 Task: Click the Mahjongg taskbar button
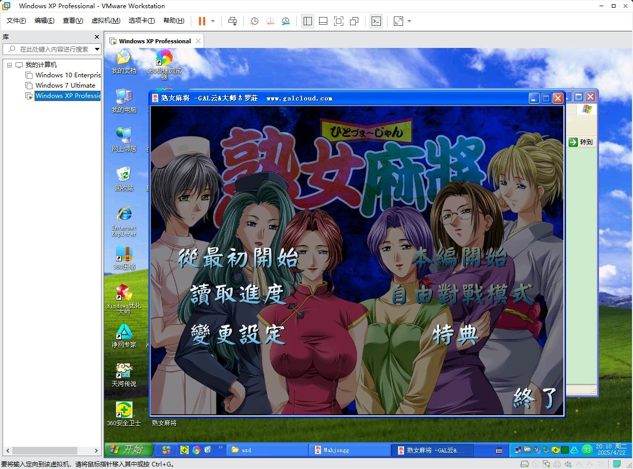tap(349, 450)
